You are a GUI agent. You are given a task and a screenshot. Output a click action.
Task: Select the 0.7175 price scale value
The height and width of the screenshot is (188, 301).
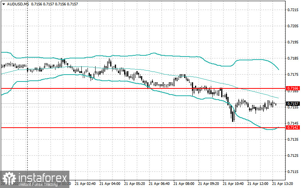293,75
